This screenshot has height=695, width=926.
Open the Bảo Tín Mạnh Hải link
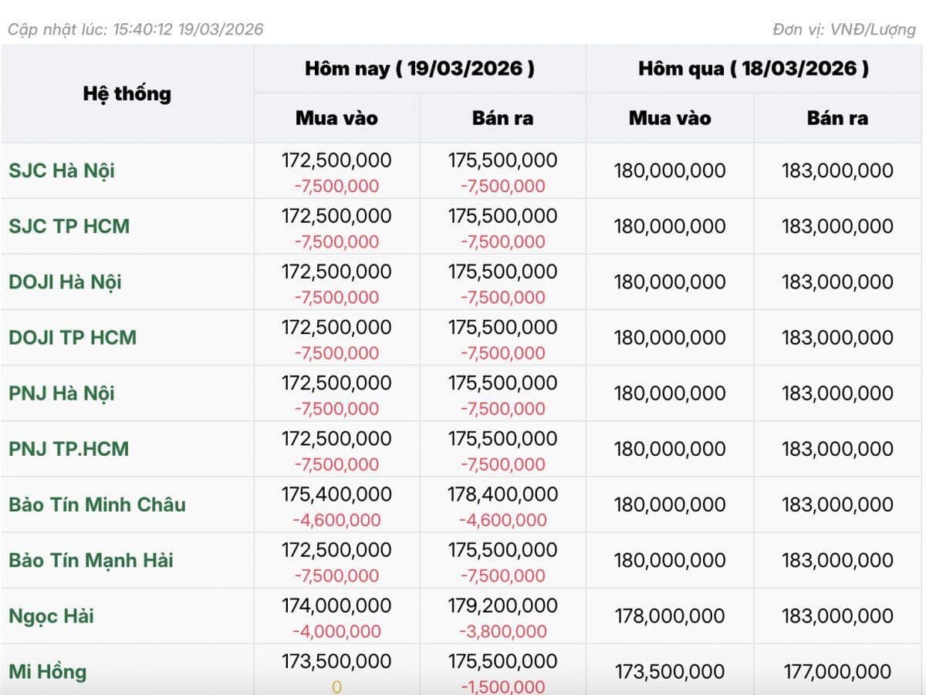tap(91, 560)
